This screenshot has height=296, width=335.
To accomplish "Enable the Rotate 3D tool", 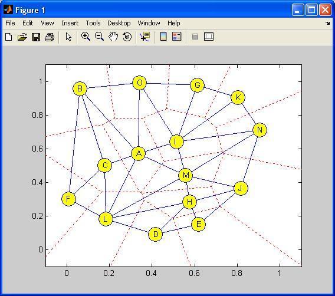I will pyautogui.click(x=127, y=37).
